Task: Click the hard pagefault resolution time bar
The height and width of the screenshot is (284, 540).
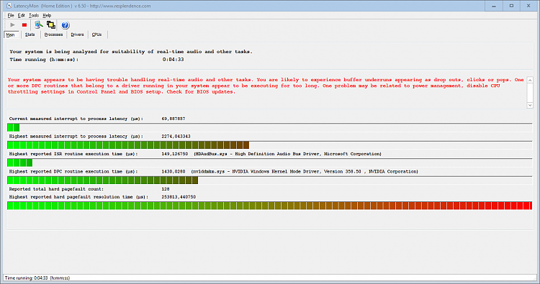Action: pyautogui.click(x=270, y=206)
